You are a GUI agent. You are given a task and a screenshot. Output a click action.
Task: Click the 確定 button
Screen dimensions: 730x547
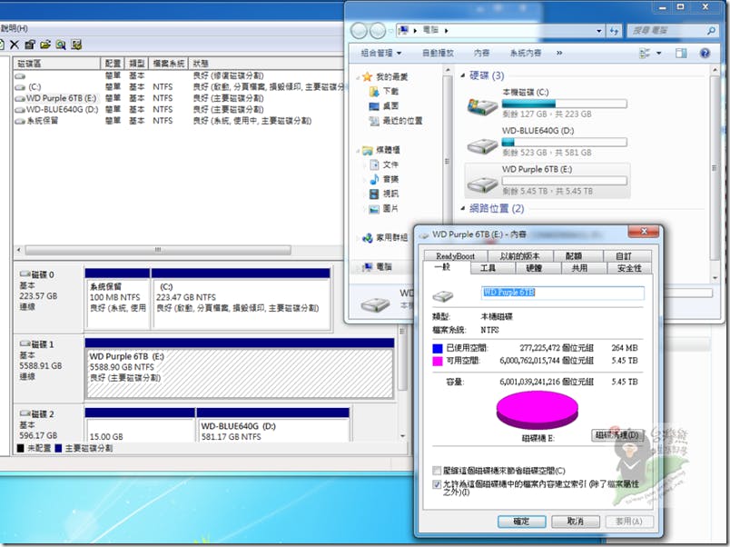coord(521,522)
